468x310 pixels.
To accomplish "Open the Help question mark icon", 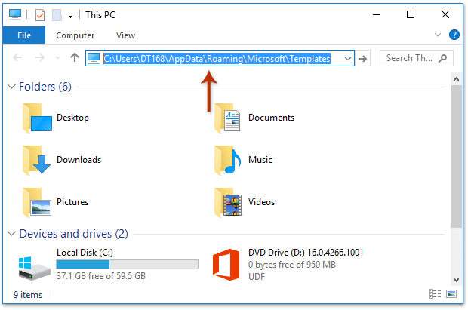I will (454, 35).
